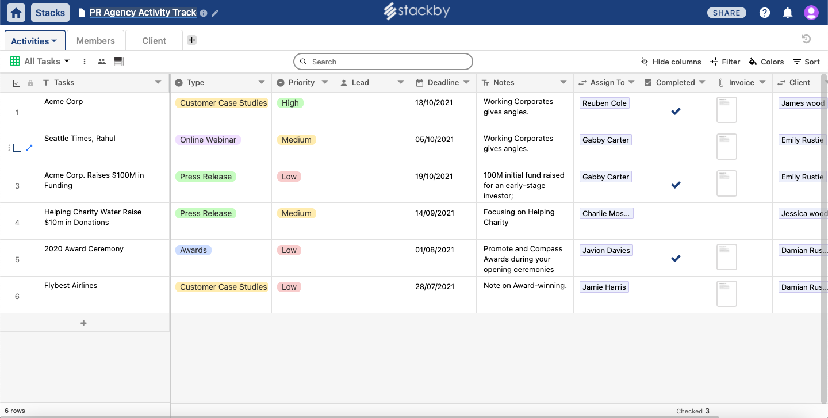828x418 pixels.
Task: Select the Seattle Times, Rahul row checkbox
Action: pos(17,148)
